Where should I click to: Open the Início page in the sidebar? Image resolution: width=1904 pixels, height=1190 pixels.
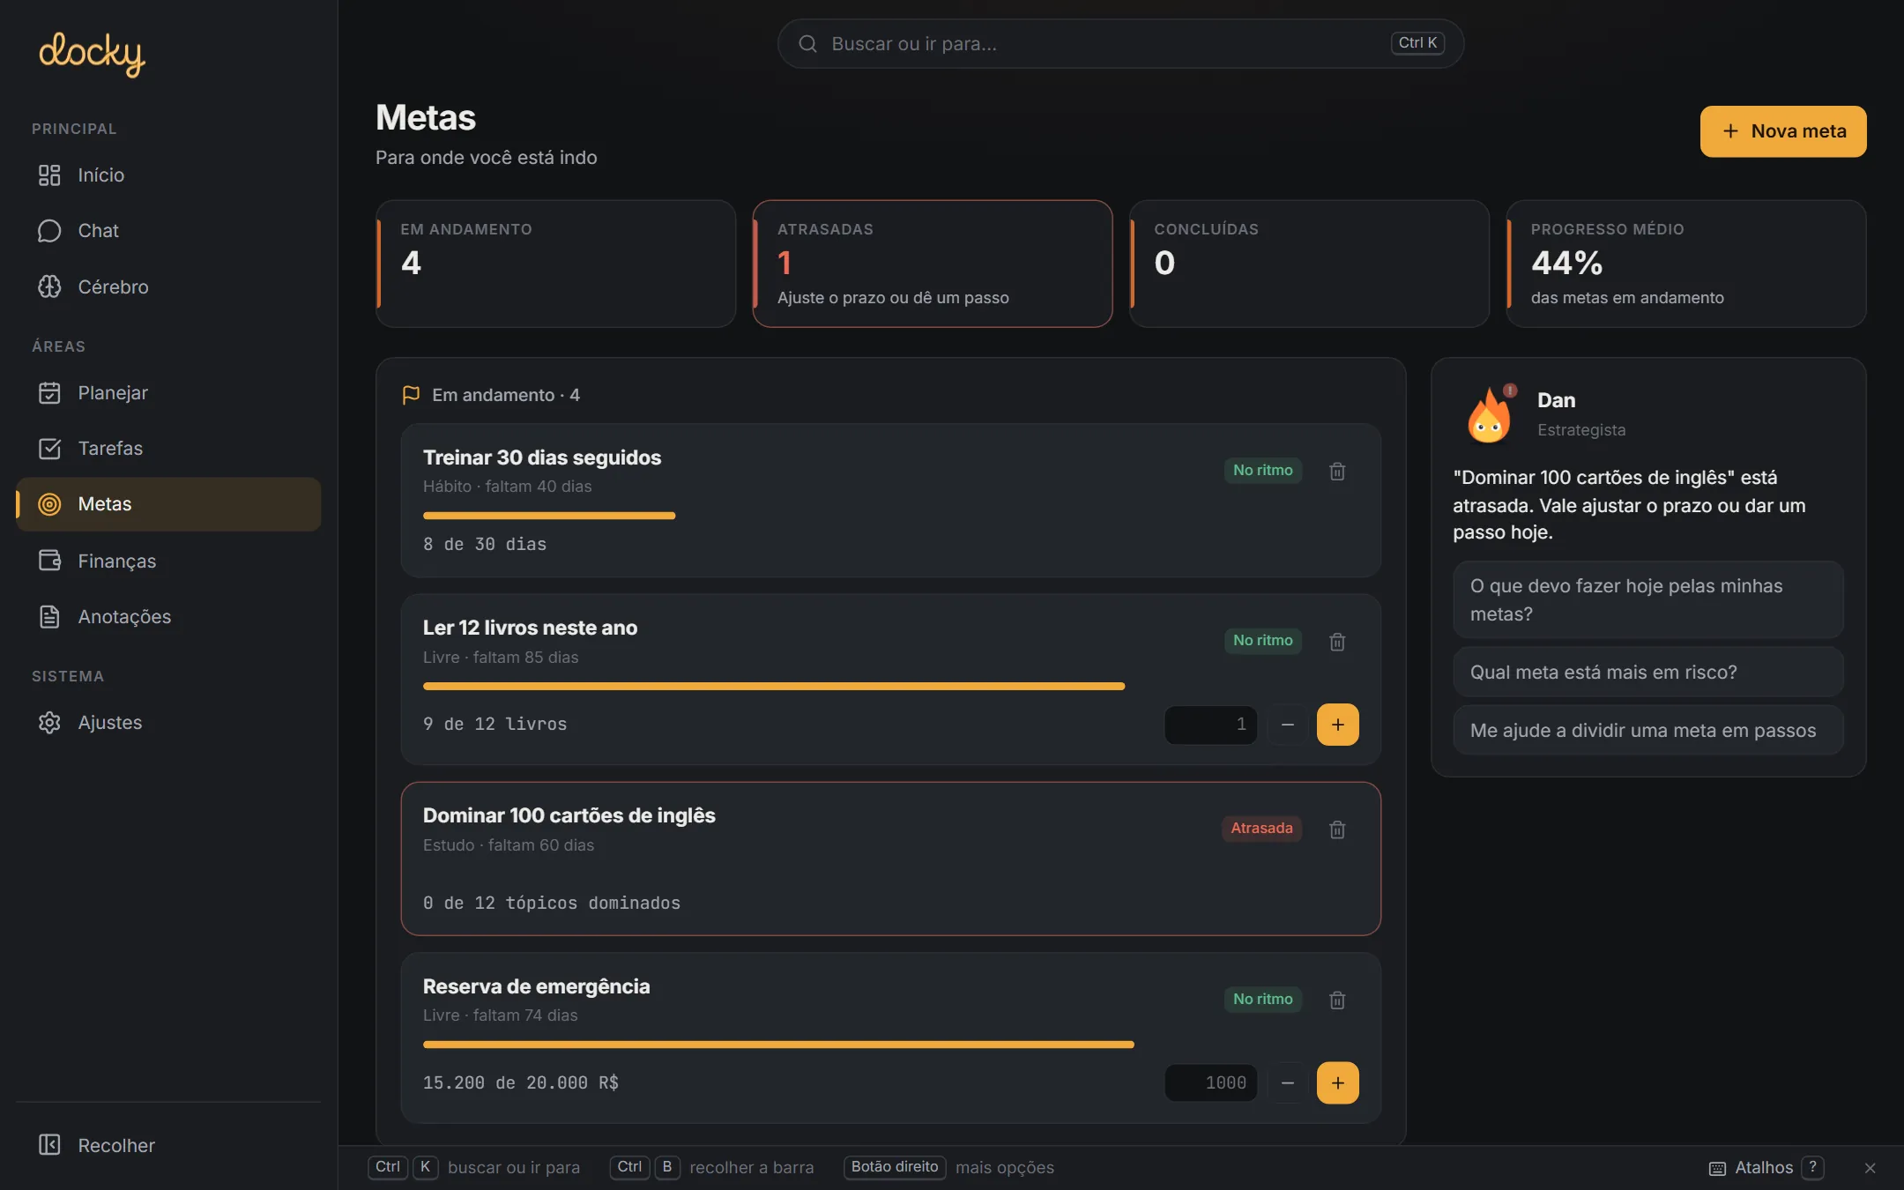[x=168, y=175]
